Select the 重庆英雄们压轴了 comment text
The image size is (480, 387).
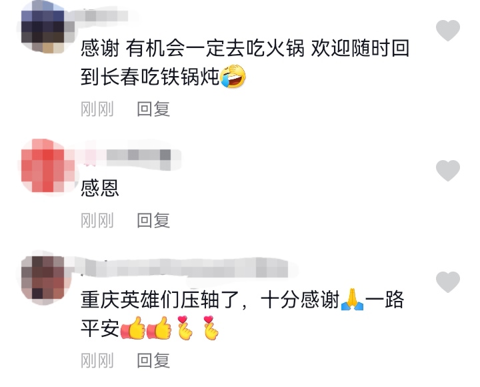click(242, 314)
